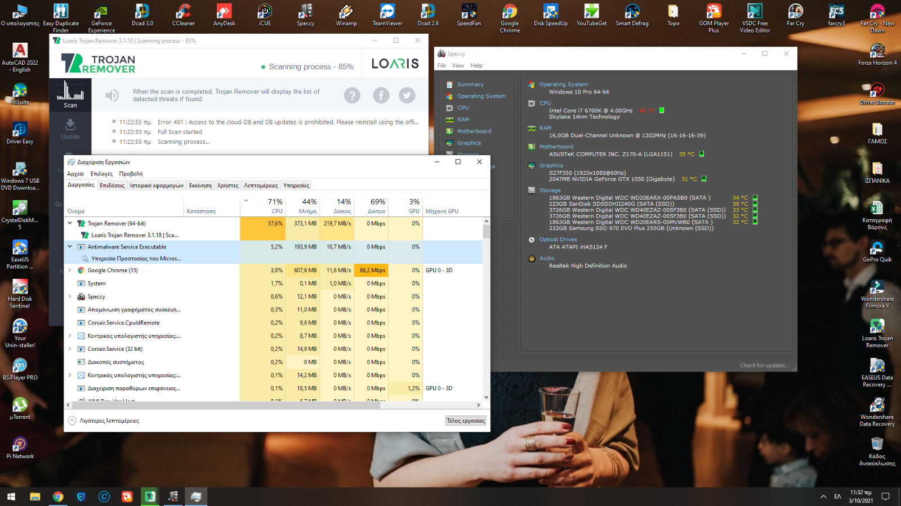Image resolution: width=901 pixels, height=506 pixels.
Task: Expand the Speccy process row
Action: click(x=70, y=297)
